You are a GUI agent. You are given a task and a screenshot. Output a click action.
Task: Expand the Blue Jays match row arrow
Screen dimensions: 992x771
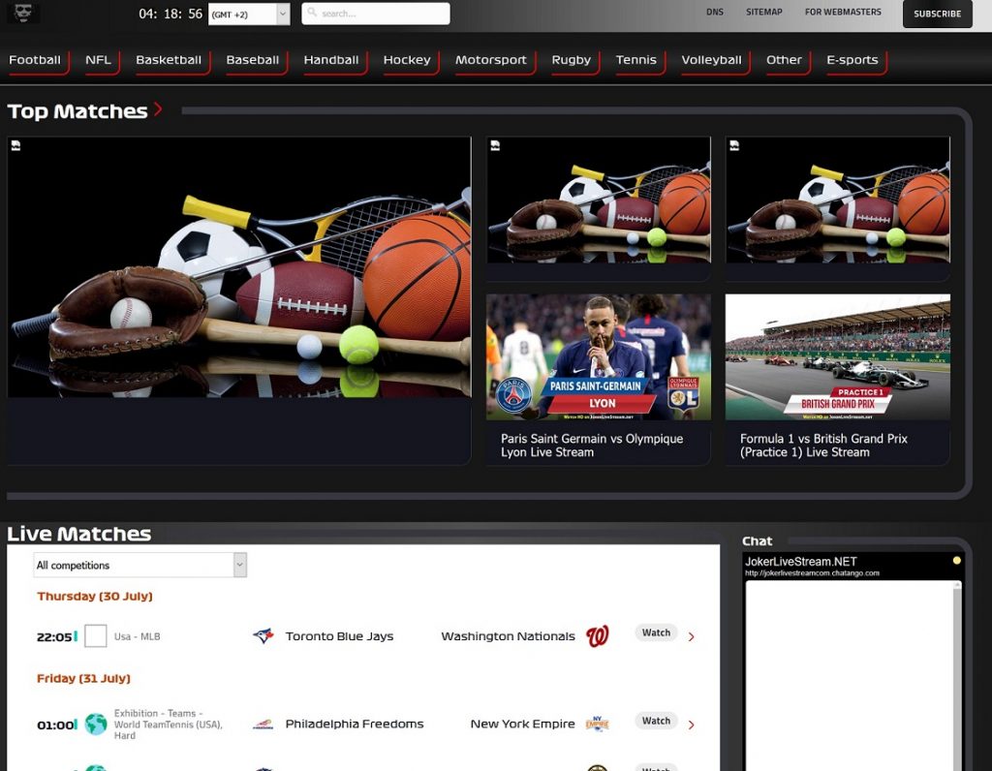click(691, 637)
